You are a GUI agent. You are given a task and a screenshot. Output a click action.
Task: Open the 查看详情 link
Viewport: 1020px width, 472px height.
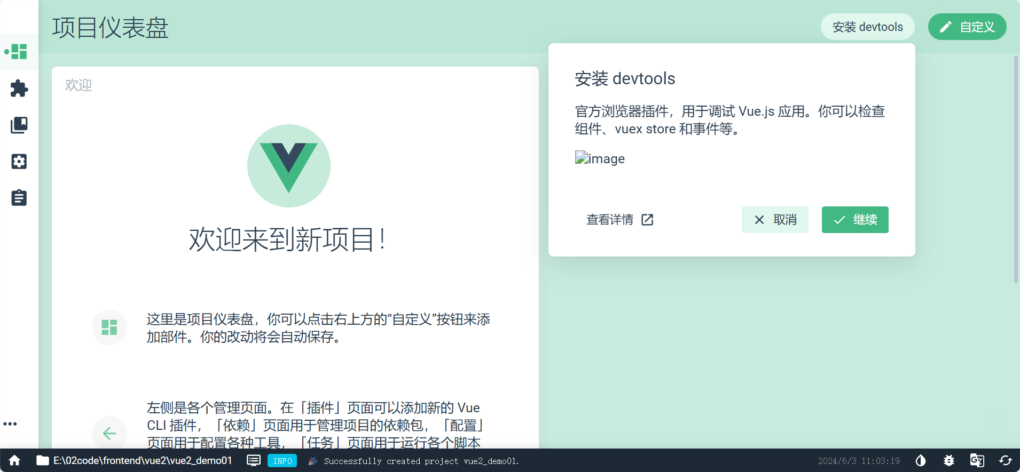[620, 220]
